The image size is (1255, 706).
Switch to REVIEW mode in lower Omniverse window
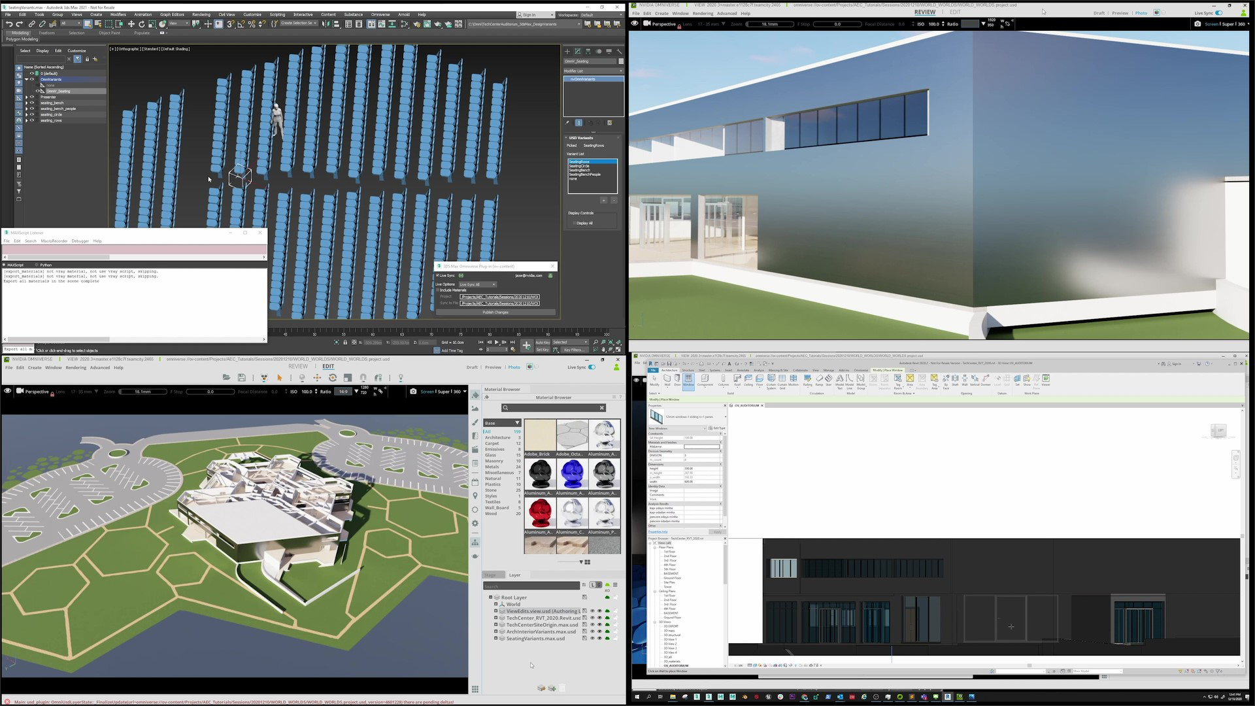298,366
